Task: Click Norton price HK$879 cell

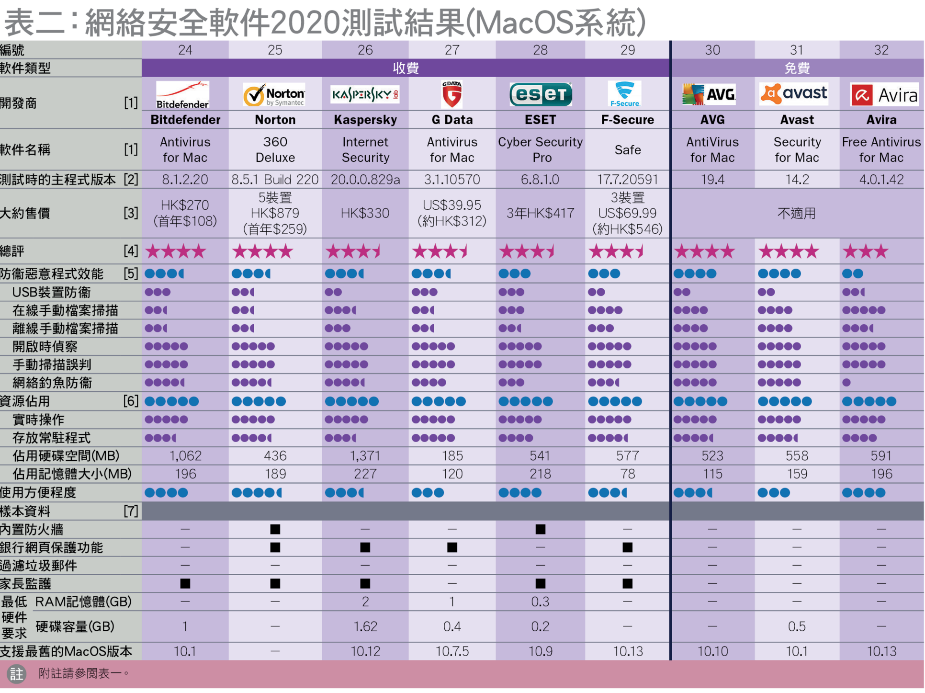Action: (275, 213)
